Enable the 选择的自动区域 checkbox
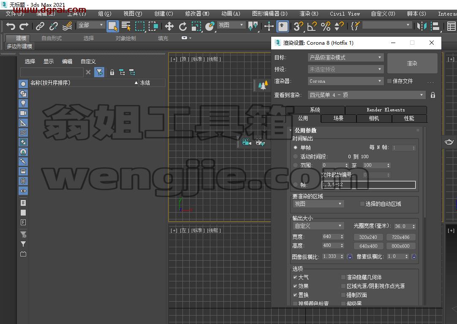This screenshot has width=457, height=324. click(x=362, y=204)
